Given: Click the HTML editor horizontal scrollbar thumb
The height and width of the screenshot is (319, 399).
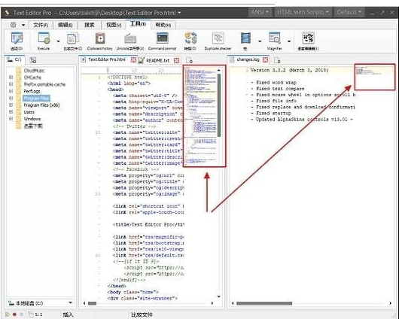Looking at the screenshot, I should (92, 303).
